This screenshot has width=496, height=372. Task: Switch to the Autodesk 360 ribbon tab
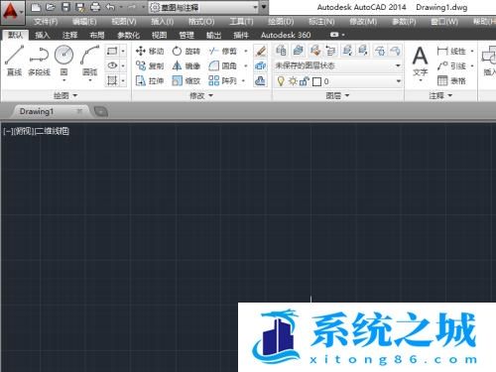point(286,35)
